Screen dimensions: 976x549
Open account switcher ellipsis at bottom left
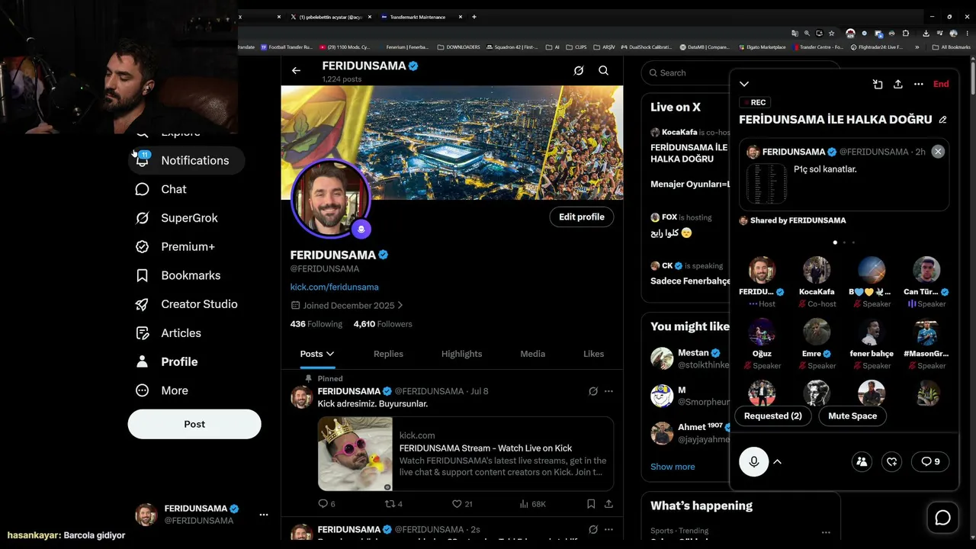pos(264,515)
